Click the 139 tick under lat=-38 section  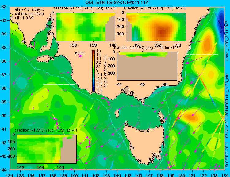93,45
